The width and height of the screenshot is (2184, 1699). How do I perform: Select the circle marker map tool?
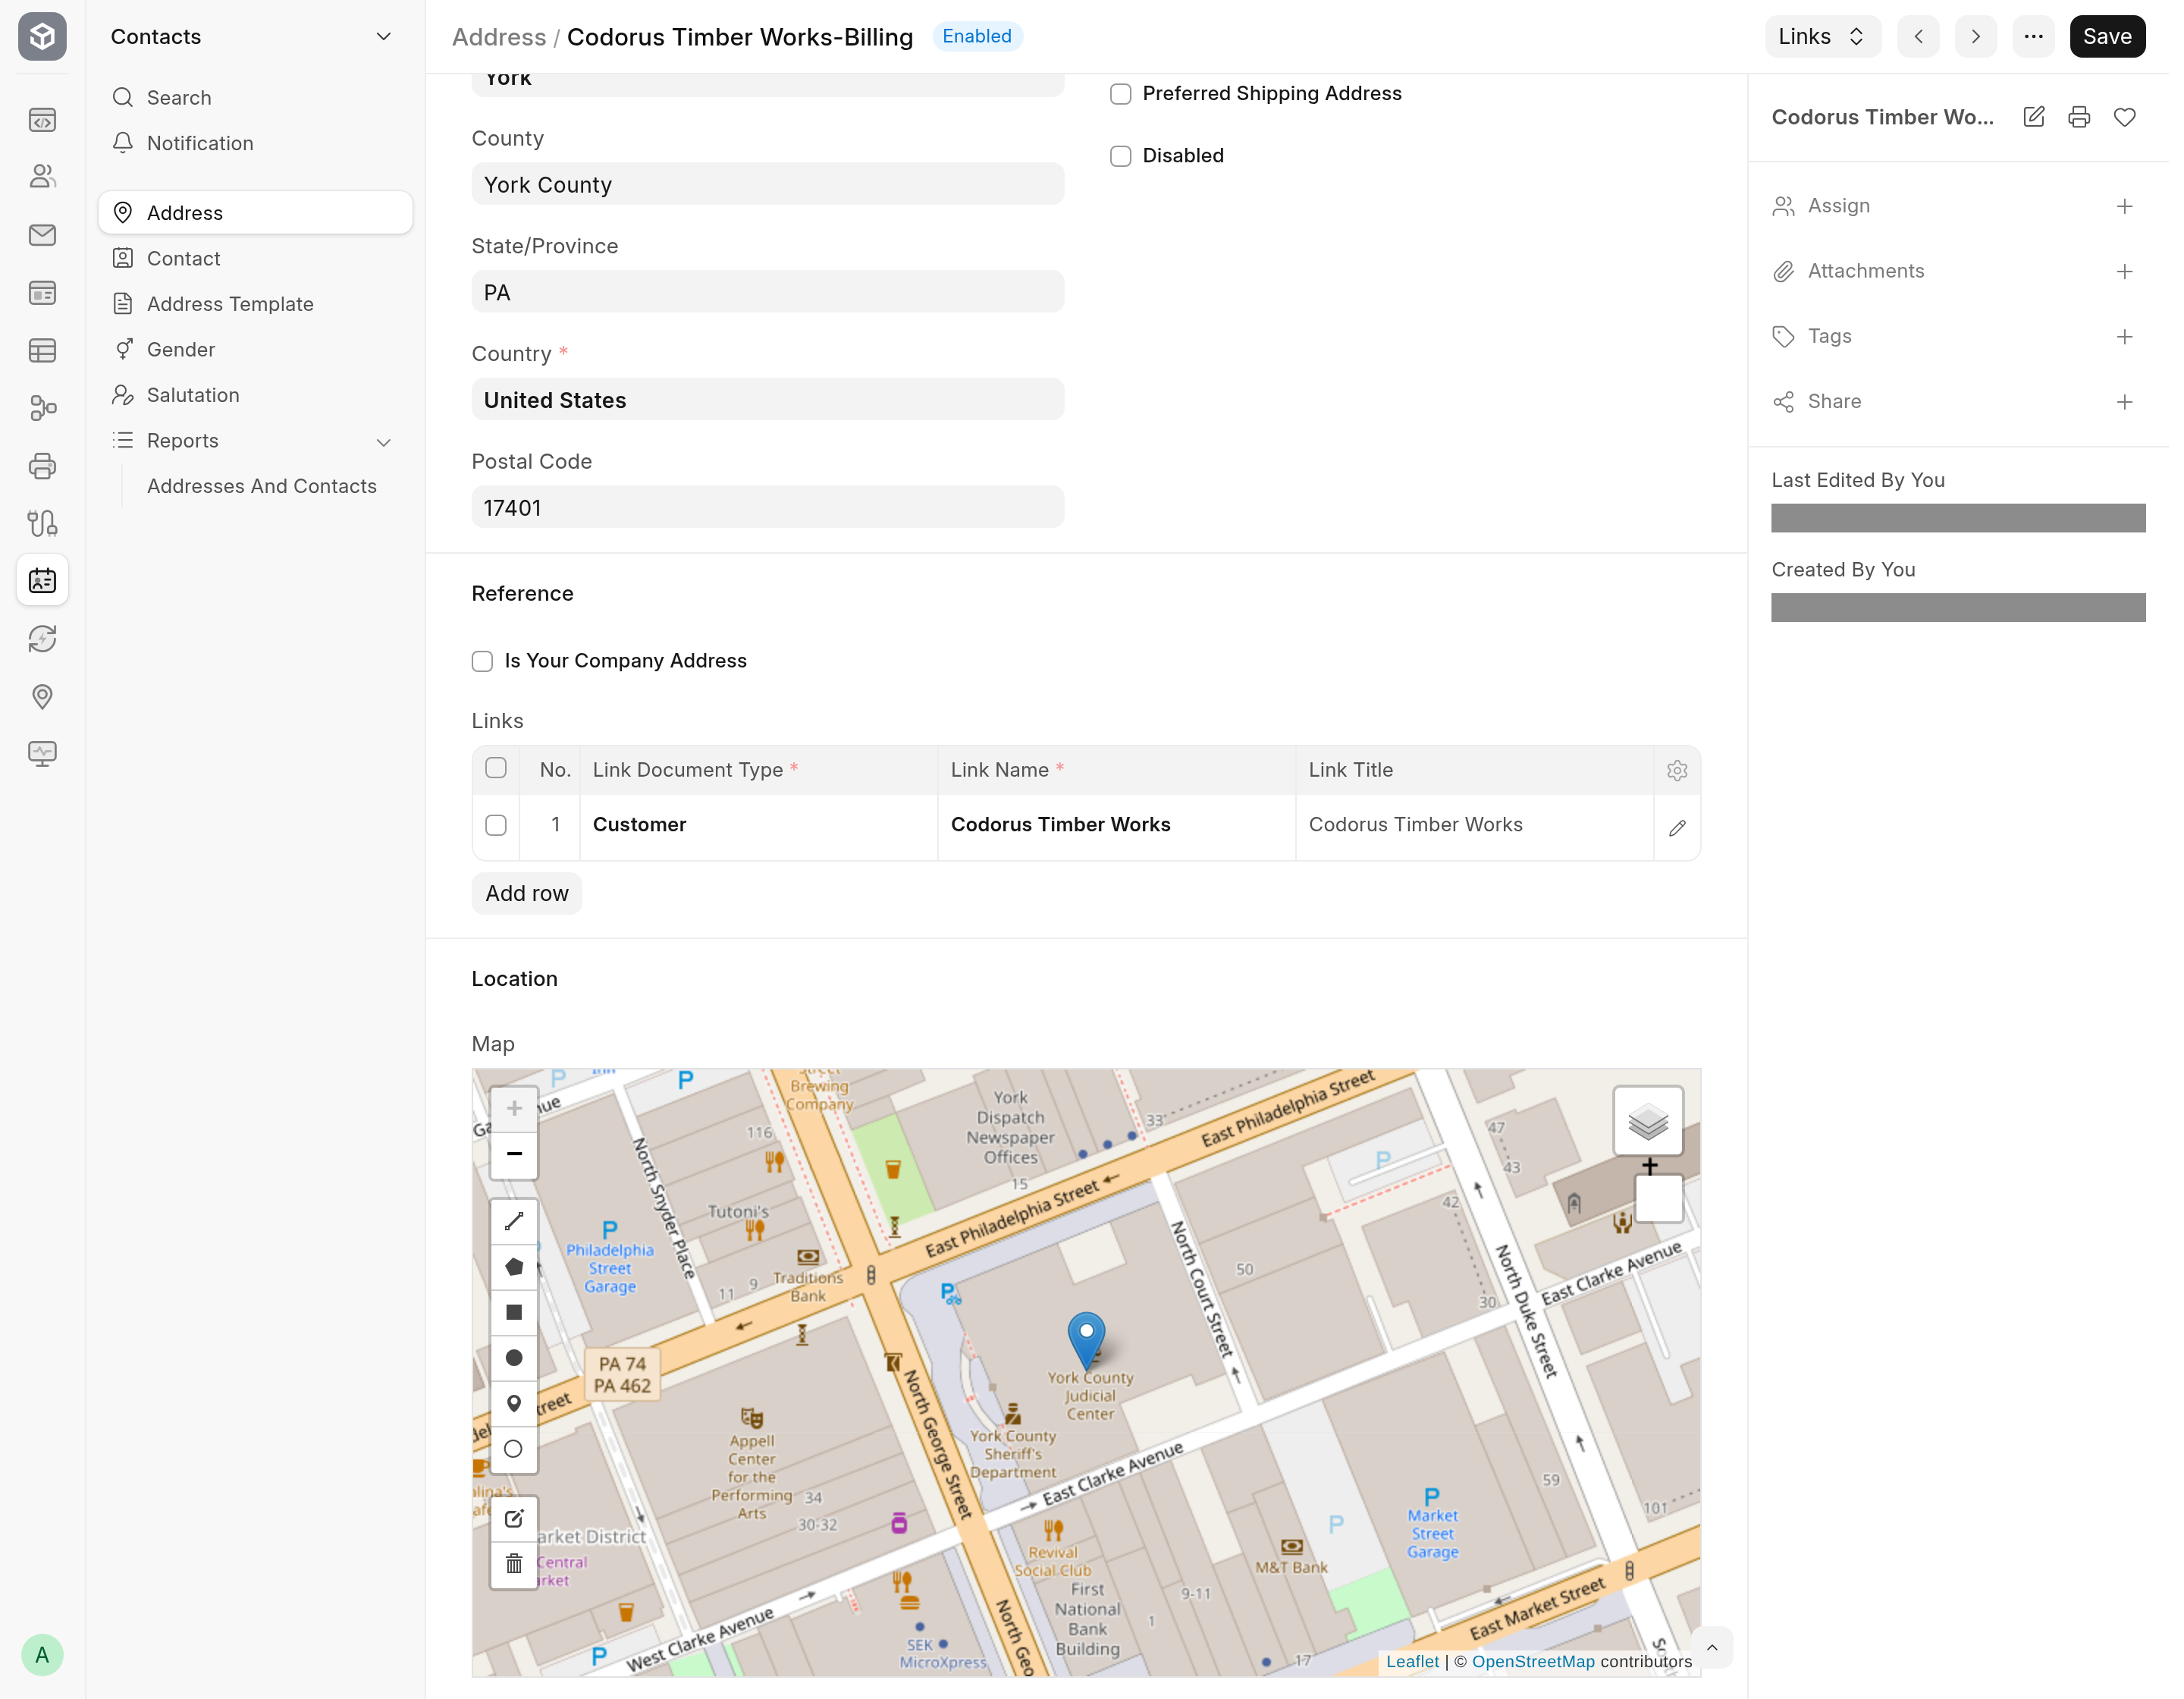514,1449
